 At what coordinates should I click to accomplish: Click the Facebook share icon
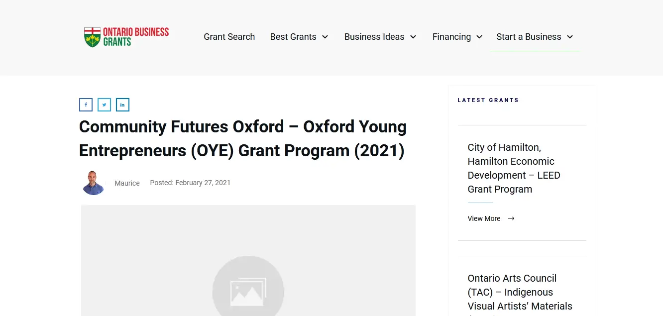coord(86,105)
